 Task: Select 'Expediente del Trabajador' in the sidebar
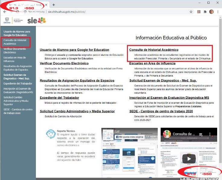[18, 83]
